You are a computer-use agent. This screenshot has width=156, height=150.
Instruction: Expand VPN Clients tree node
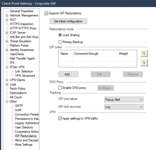(7, 80)
